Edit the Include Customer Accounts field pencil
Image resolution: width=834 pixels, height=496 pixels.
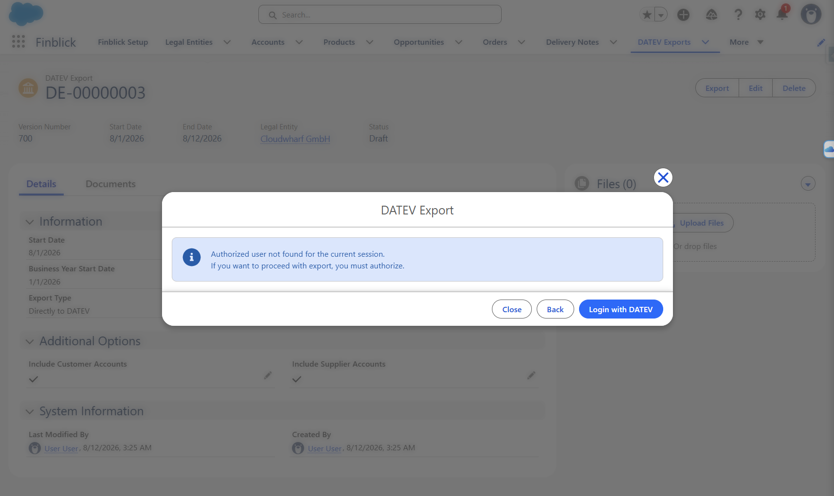point(268,375)
